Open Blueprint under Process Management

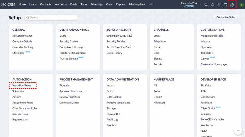coord(65,85)
